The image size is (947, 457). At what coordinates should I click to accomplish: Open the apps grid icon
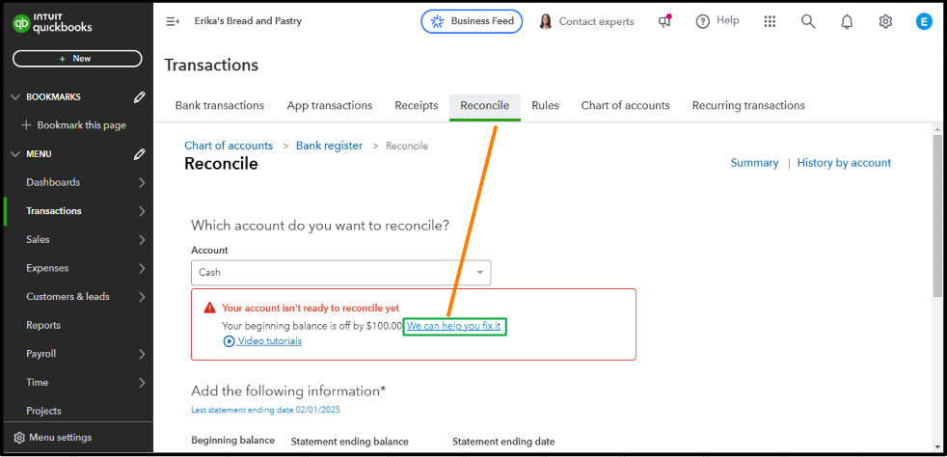pyautogui.click(x=770, y=21)
